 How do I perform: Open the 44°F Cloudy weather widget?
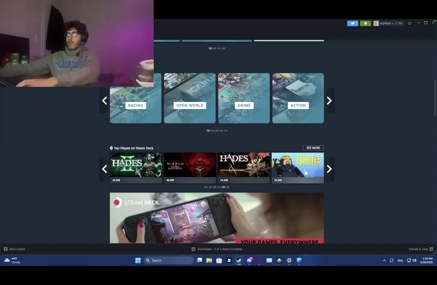coord(13,260)
